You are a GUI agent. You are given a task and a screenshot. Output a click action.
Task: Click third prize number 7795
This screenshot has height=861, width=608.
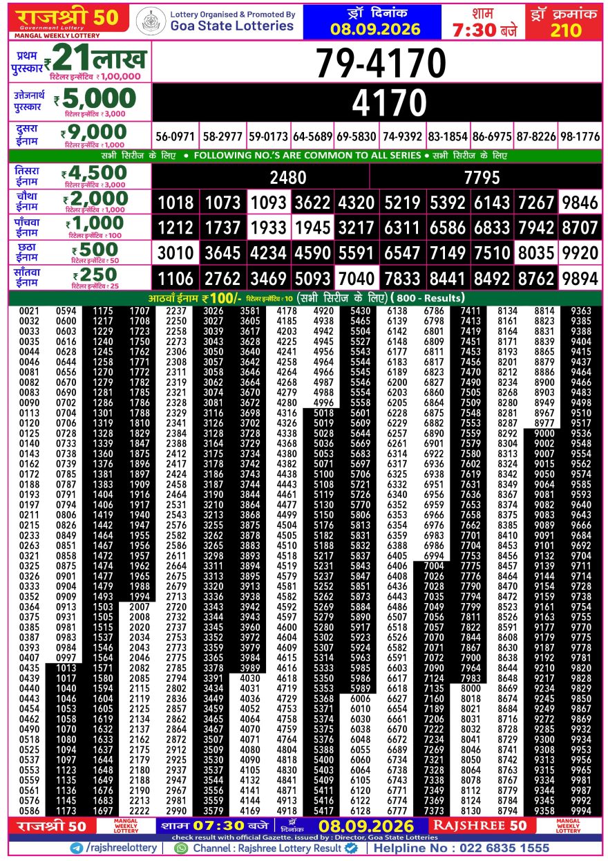[x=482, y=178]
